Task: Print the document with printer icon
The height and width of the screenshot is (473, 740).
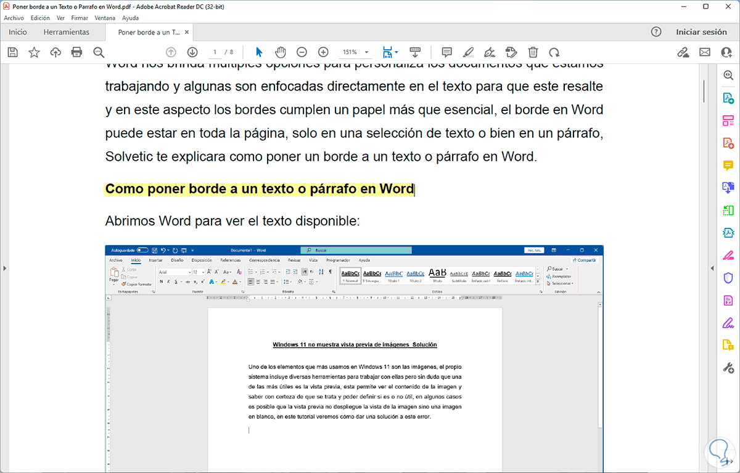Action: (77, 52)
